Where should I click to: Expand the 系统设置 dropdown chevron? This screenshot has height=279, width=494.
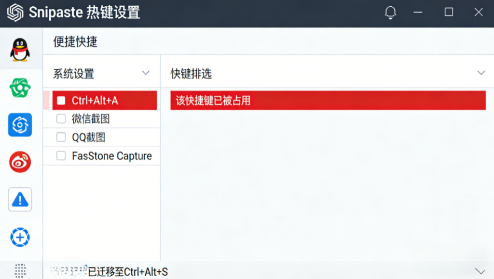[146, 73]
